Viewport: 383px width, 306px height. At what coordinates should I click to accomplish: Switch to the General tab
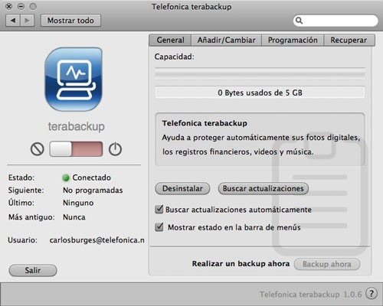[x=170, y=41]
